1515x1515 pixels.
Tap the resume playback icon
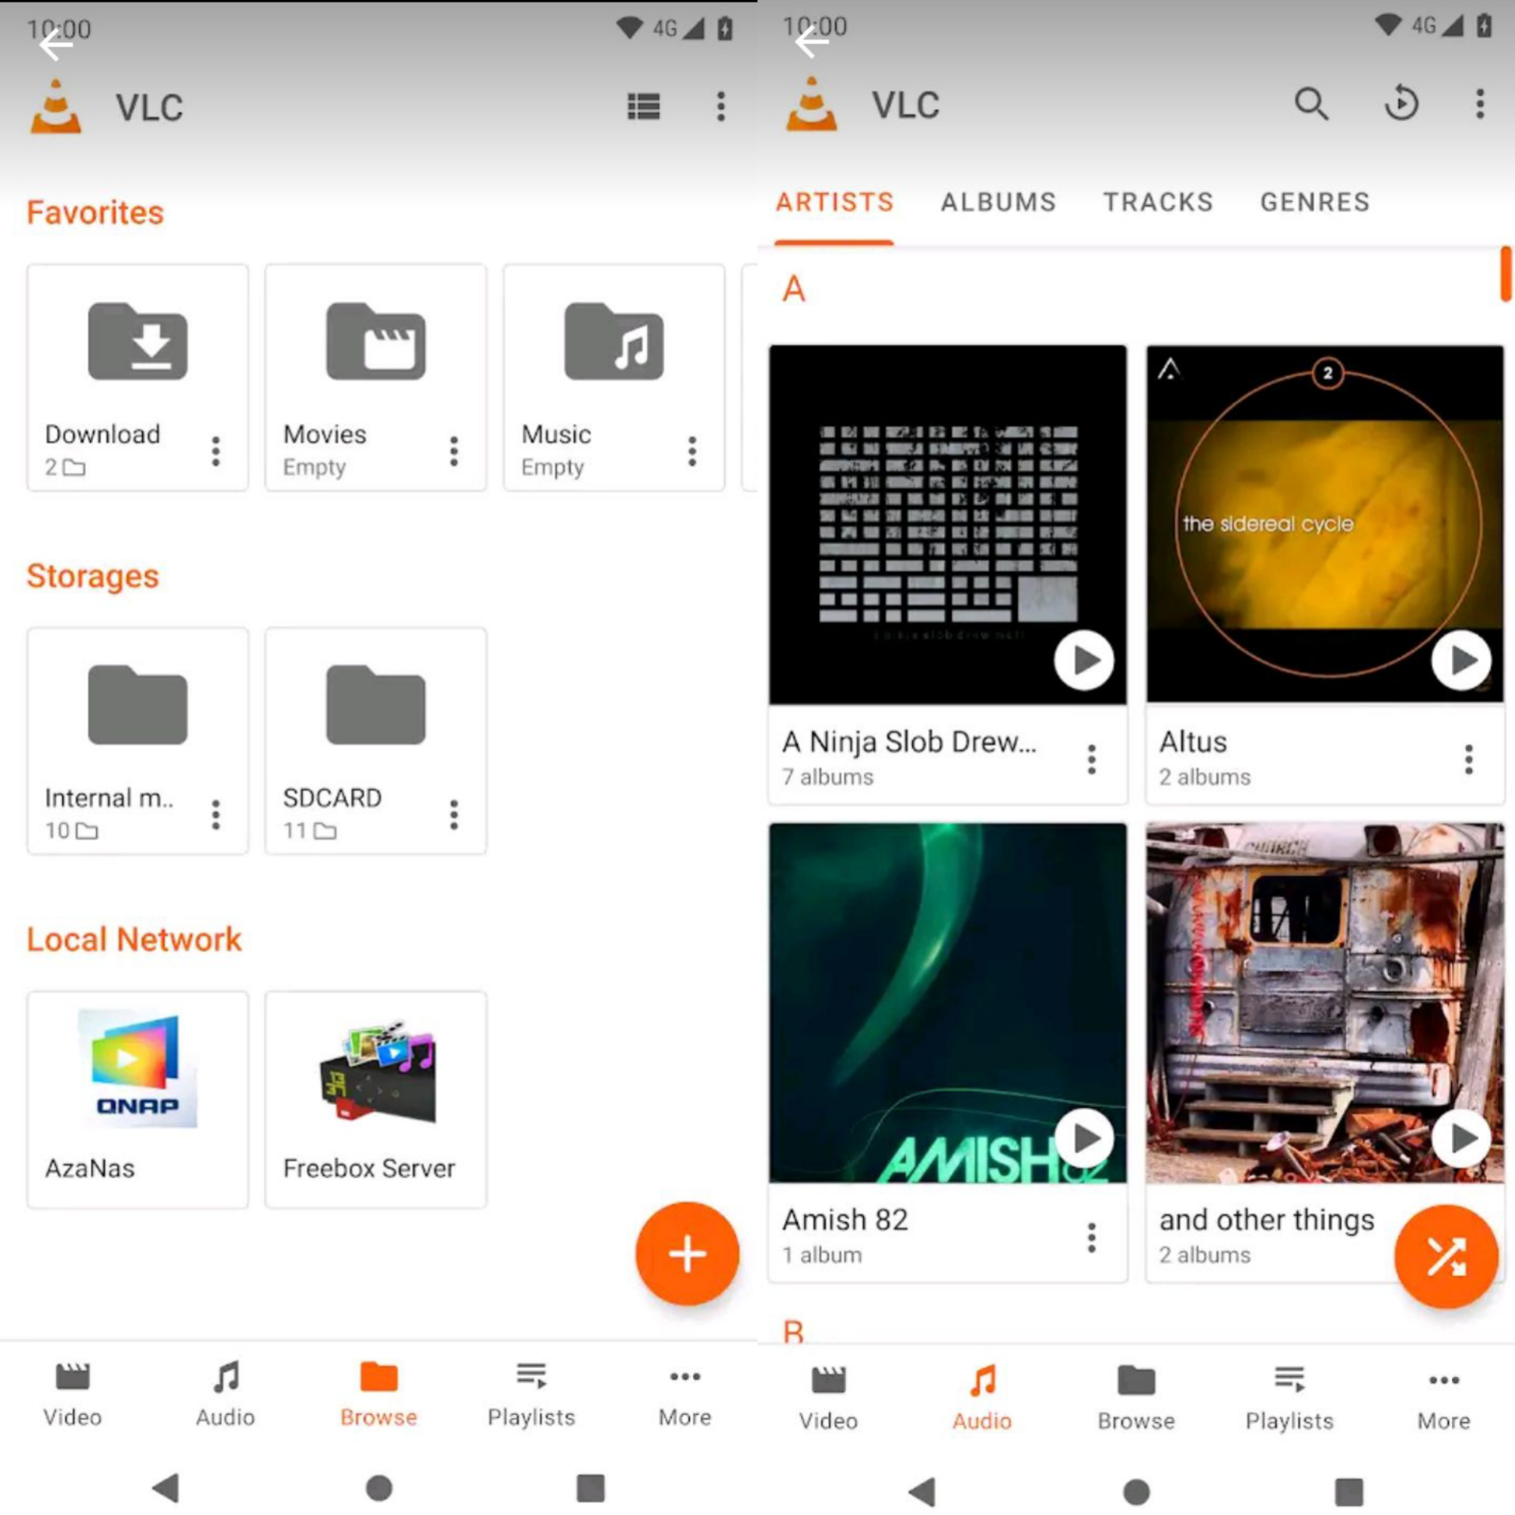[1401, 103]
